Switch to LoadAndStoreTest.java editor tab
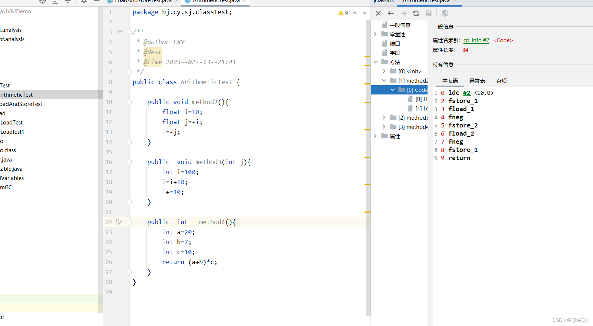Image resolution: width=593 pixels, height=326 pixels. coord(143,1)
